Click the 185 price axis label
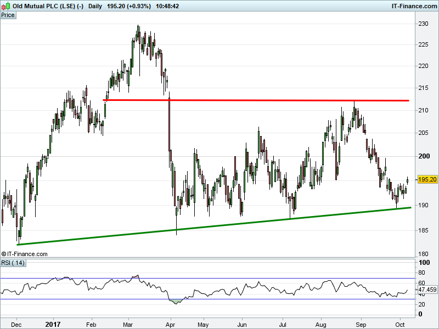Image resolution: width=439 pixels, height=329 pixels. tap(423, 230)
